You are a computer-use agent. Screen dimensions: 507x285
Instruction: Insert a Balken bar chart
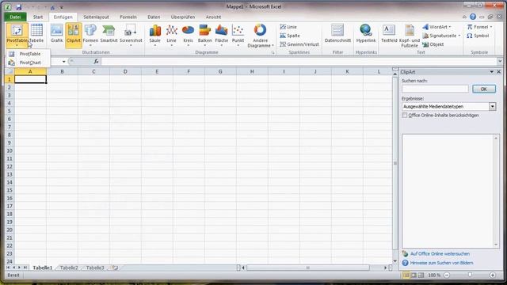[204, 35]
